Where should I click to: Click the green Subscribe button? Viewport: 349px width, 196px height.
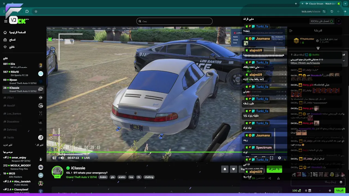pos(274,169)
